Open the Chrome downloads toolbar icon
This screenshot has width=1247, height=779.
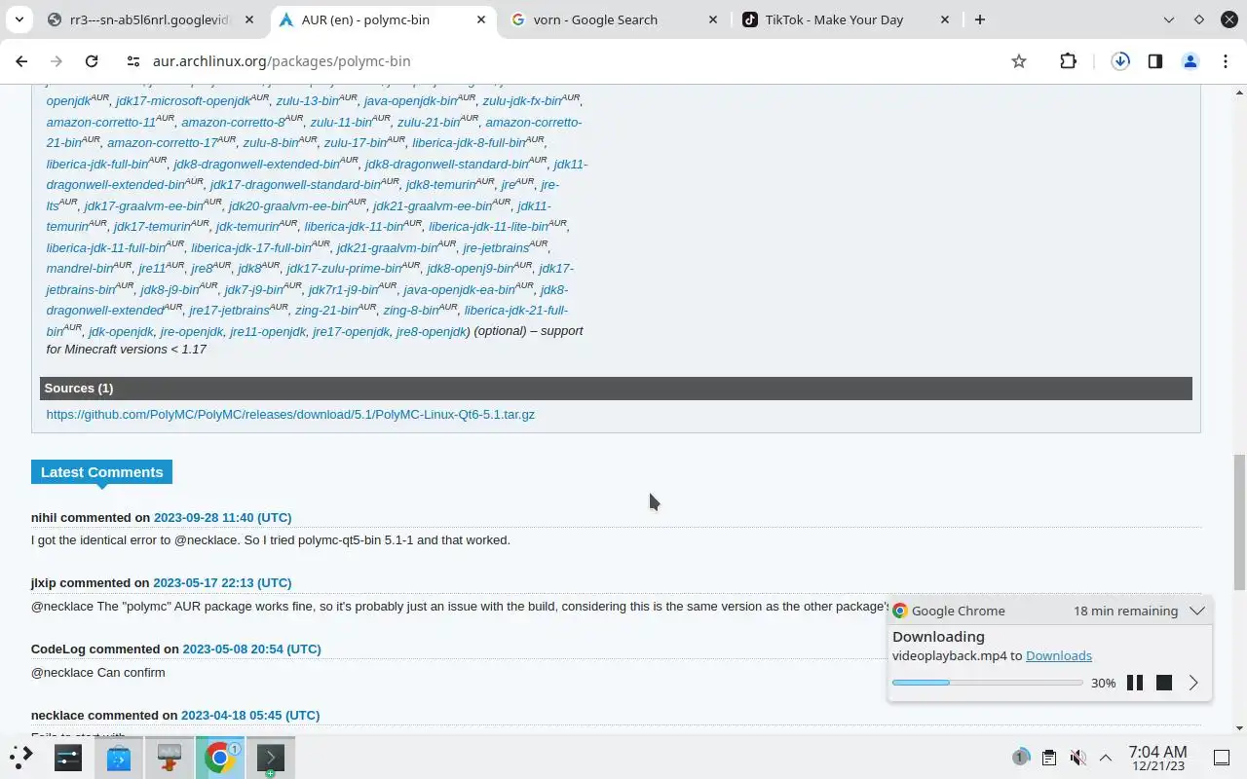[x=1120, y=61]
